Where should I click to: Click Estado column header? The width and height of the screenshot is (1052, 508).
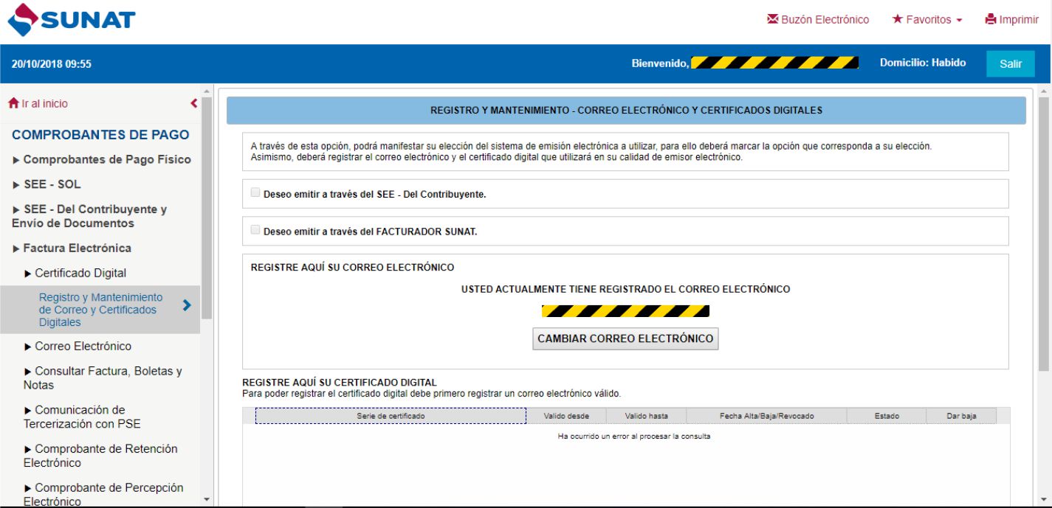click(x=887, y=416)
